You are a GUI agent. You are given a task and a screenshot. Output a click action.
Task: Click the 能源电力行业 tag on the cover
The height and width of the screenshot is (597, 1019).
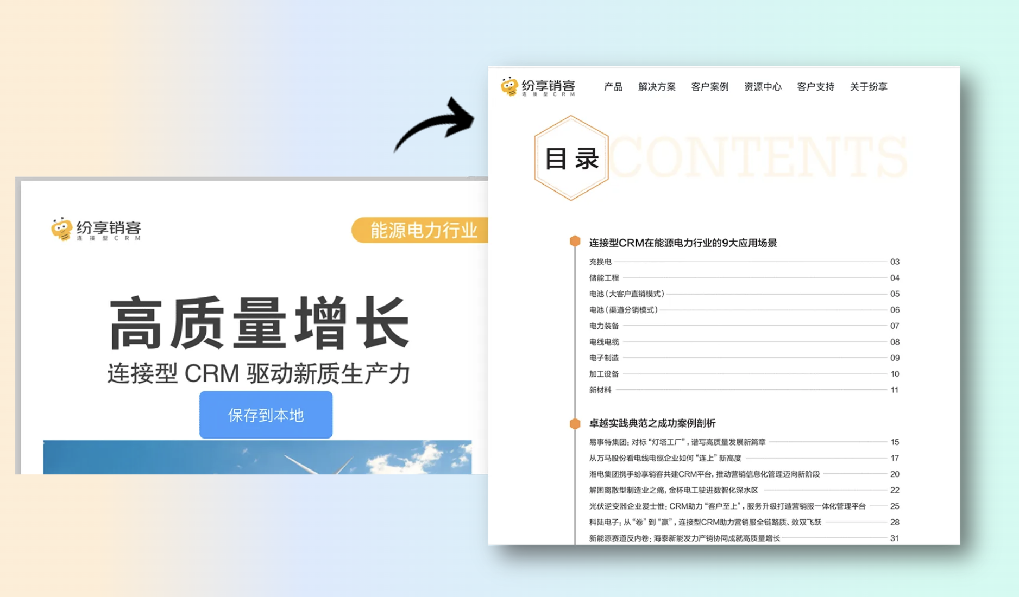tap(421, 230)
